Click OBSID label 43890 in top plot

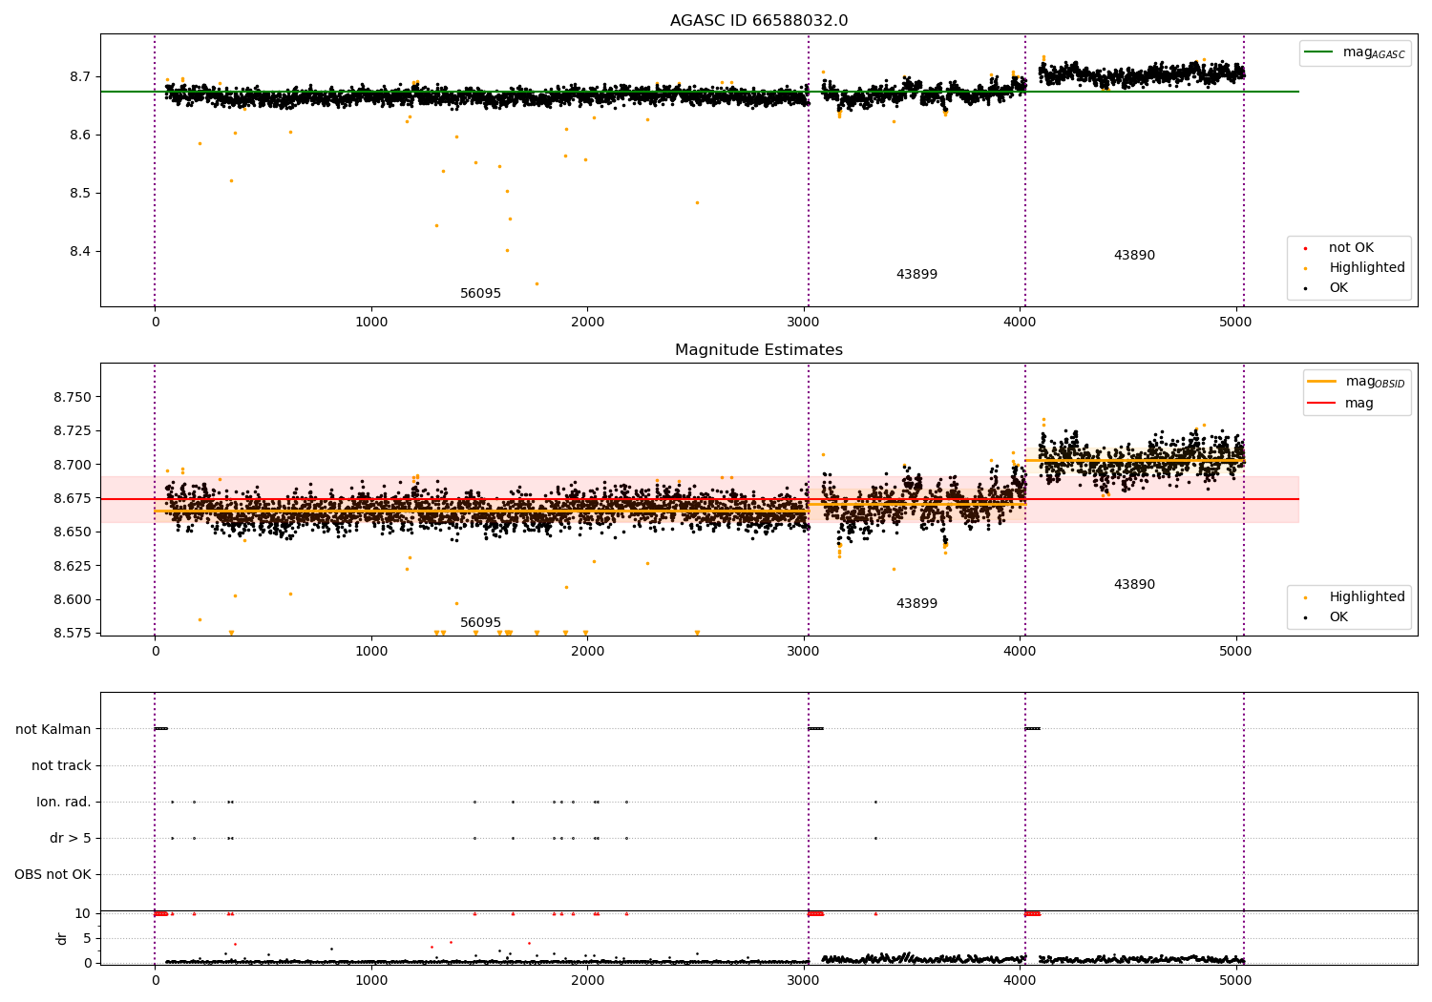point(1134,256)
